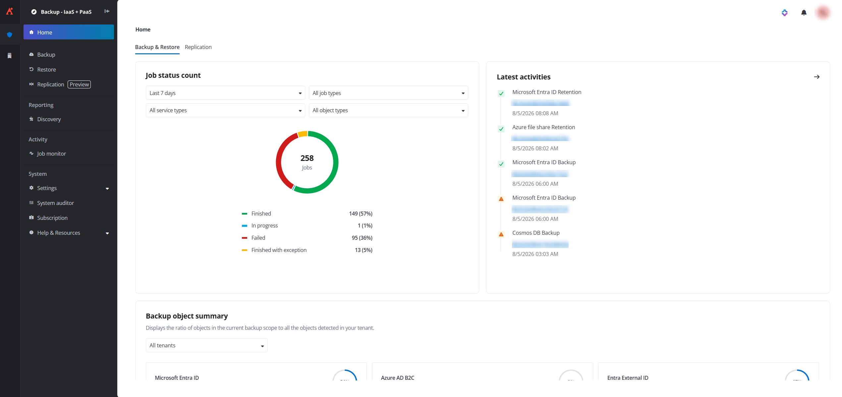This screenshot has height=397, width=842.
Task: Open blurred link under Azure file share Retention
Action: pyautogui.click(x=540, y=138)
